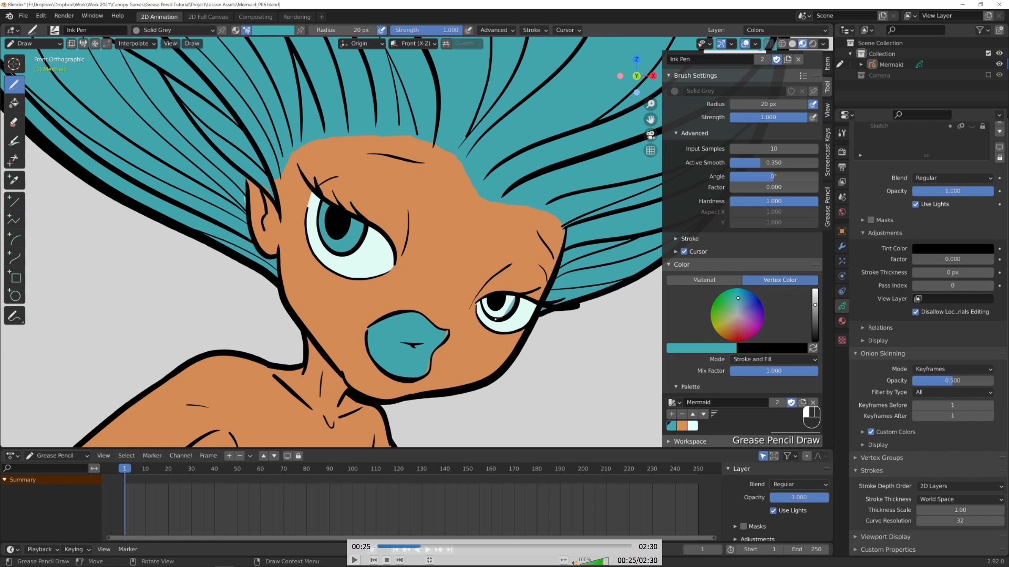Lock the dope sheet channel

298,456
